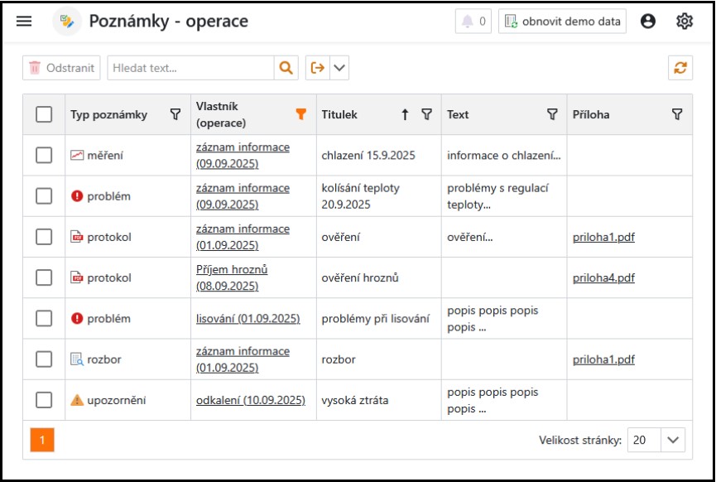Expand the export options dropdown arrow

[x=339, y=68]
